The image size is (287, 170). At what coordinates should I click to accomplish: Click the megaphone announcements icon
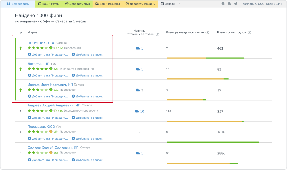point(235,4)
